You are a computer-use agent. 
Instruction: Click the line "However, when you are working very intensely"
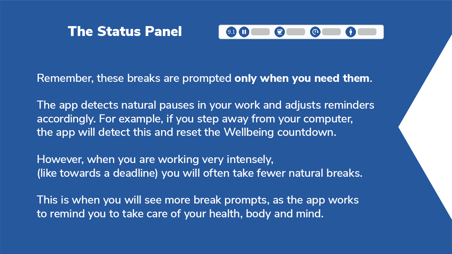coord(155,159)
